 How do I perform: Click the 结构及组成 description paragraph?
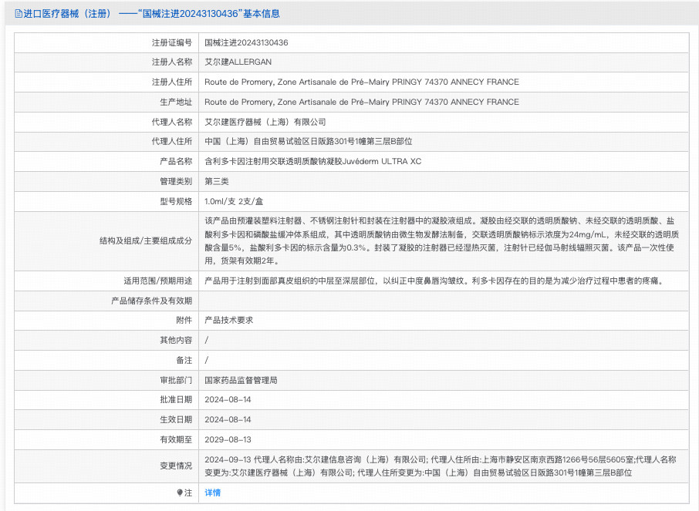click(441, 240)
